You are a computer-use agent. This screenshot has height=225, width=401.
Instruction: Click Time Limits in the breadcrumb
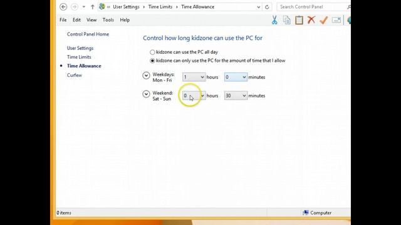coord(160,7)
